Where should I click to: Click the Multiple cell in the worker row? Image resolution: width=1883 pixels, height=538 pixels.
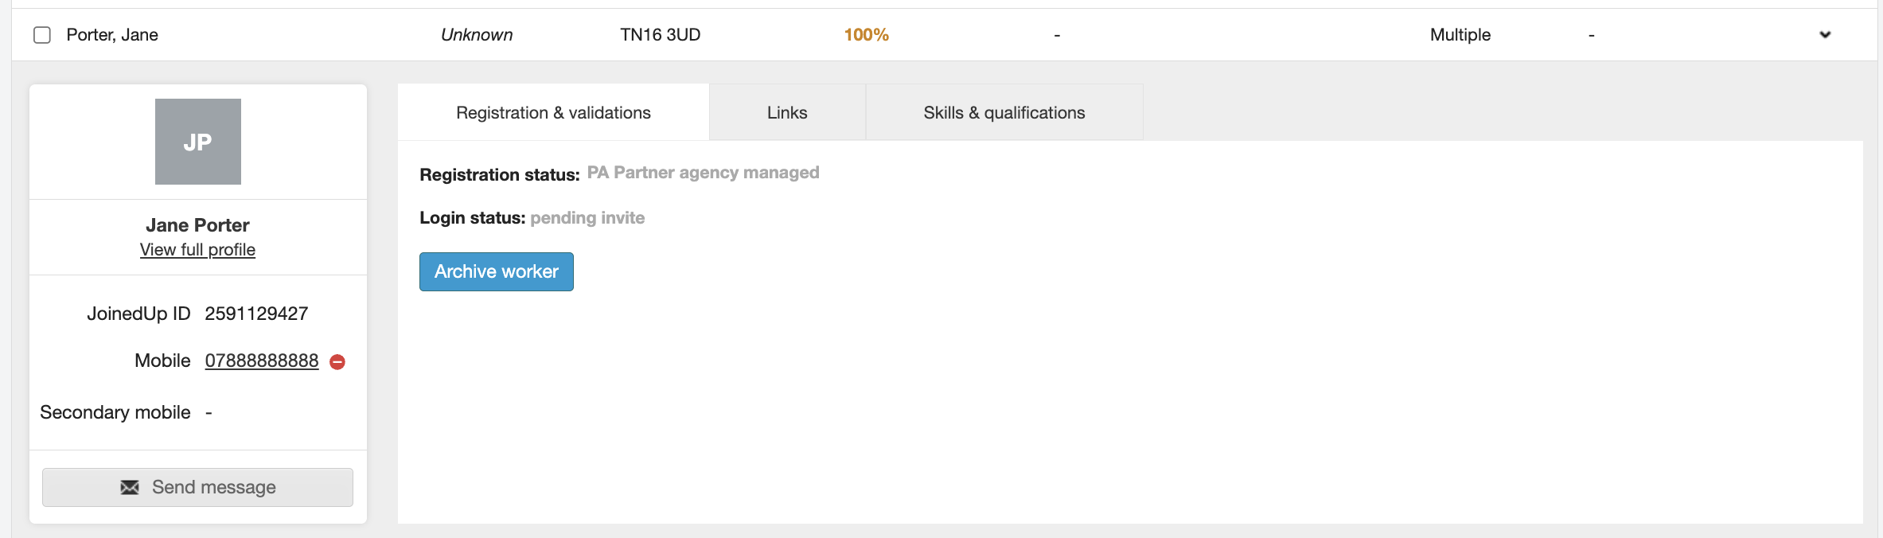click(1460, 35)
